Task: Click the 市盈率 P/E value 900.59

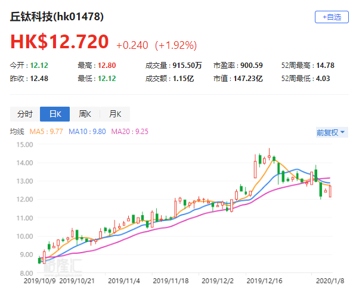Action: (x=252, y=66)
